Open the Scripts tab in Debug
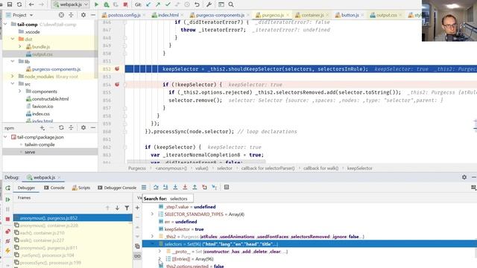Screen dimensions: 477x268 point(81,188)
